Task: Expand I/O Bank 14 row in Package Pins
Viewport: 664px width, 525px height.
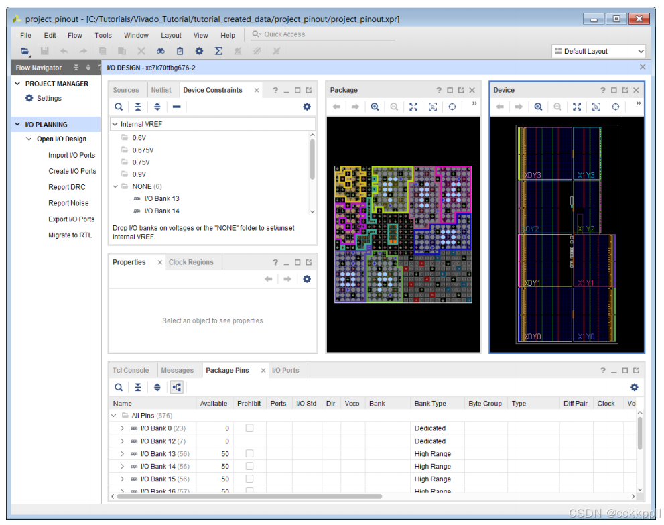Action: coord(122,466)
